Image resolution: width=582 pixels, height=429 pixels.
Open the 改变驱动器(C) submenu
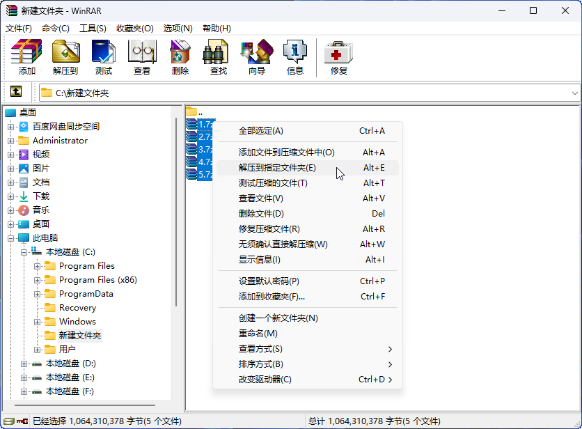click(307, 380)
